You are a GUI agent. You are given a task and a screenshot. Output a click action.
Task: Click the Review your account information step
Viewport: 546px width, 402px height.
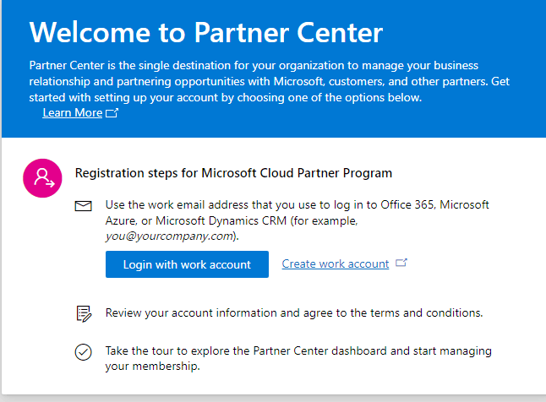[294, 312]
